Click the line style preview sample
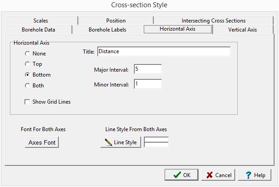 click(156, 142)
